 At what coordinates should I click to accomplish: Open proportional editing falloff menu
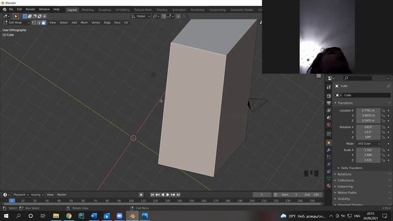pos(184,17)
